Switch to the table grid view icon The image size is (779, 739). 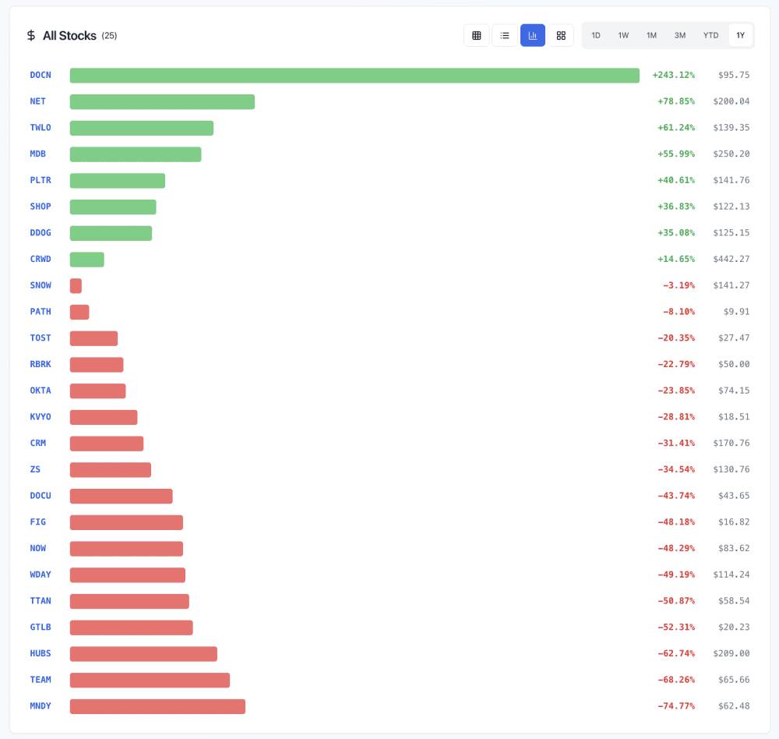click(477, 35)
